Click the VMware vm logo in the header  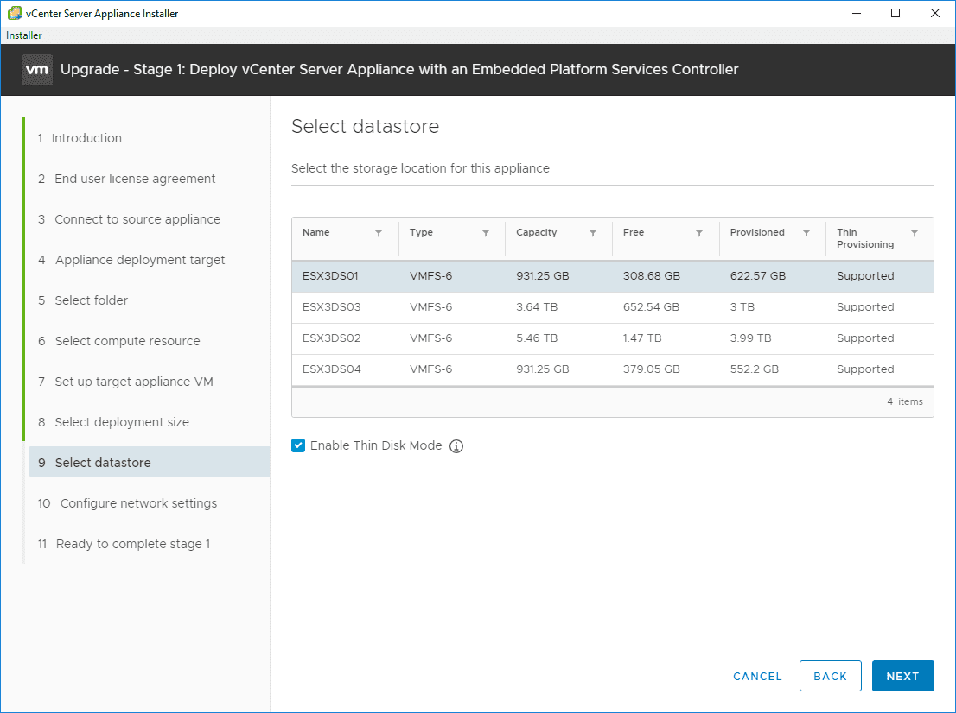point(37,69)
